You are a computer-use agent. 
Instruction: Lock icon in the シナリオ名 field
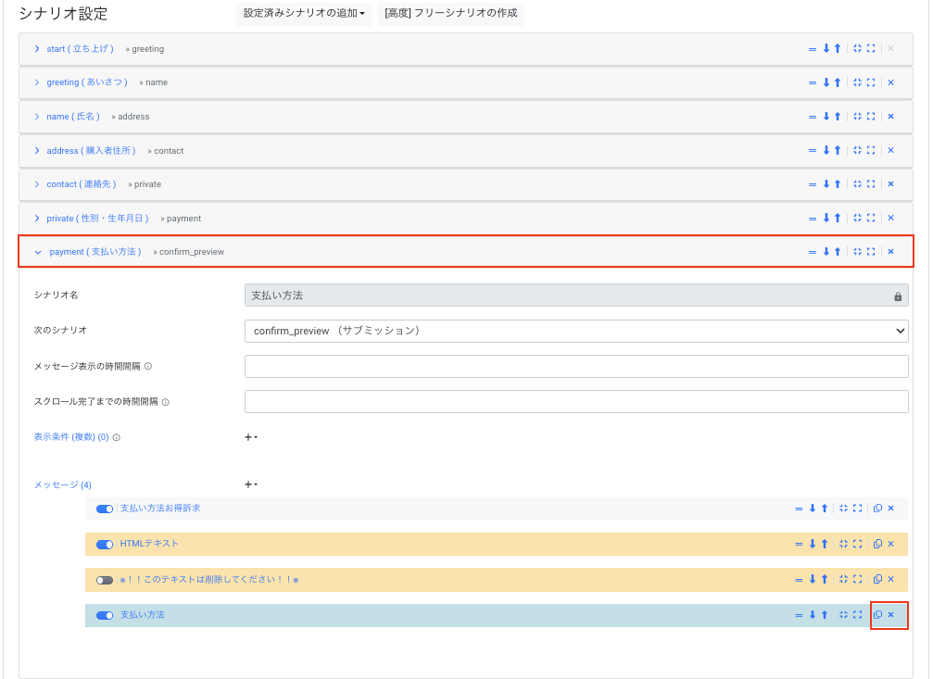click(x=898, y=296)
